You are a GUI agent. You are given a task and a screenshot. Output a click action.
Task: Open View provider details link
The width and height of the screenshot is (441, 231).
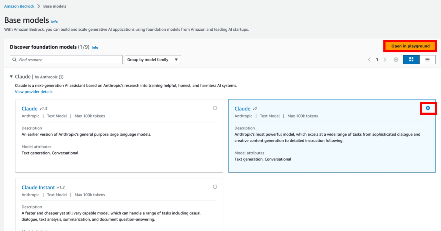tap(34, 92)
